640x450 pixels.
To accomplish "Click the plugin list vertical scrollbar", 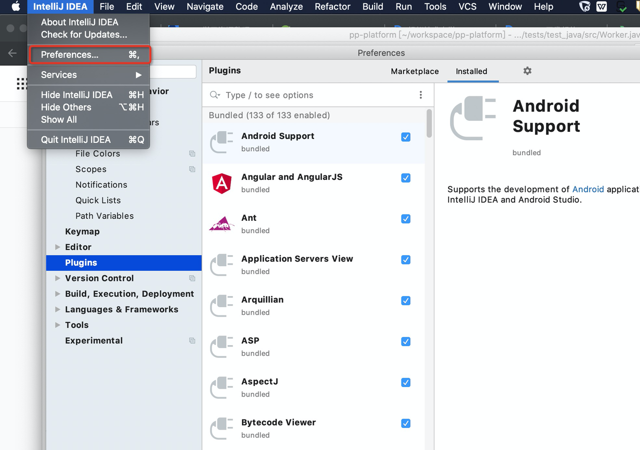I will coord(429,123).
